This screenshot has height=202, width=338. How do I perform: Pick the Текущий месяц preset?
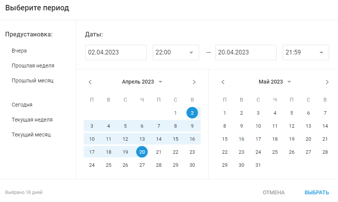tap(31, 135)
